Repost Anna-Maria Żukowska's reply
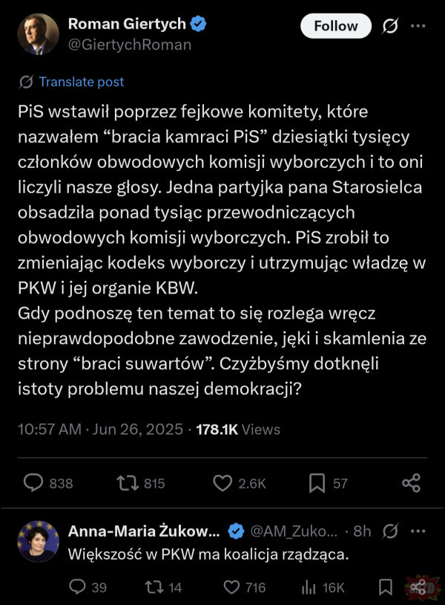 click(153, 587)
